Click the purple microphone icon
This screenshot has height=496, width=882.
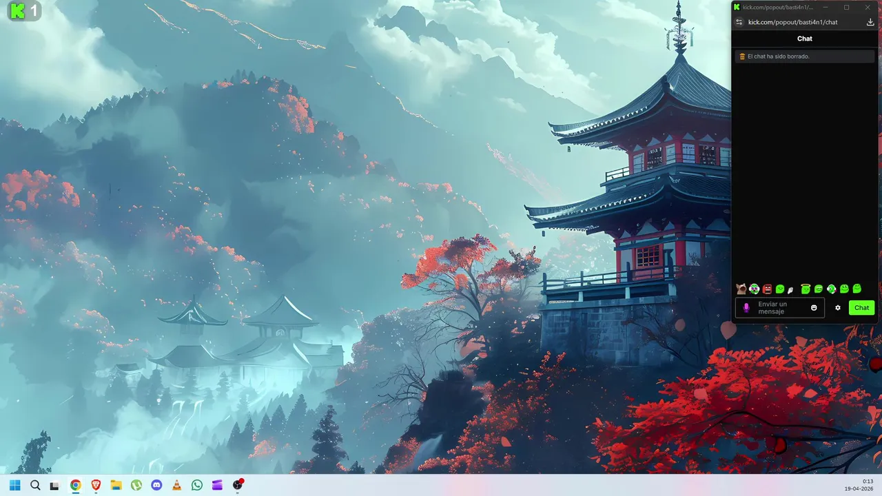746,308
